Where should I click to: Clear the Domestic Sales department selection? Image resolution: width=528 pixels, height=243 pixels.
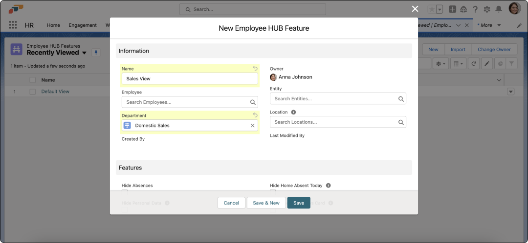pos(252,126)
